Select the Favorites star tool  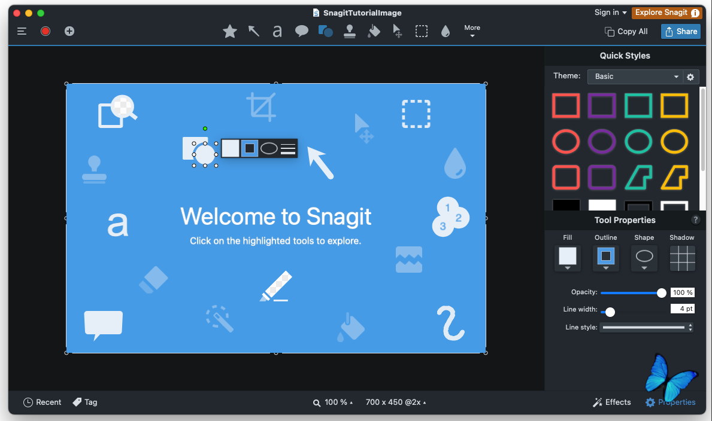(230, 31)
